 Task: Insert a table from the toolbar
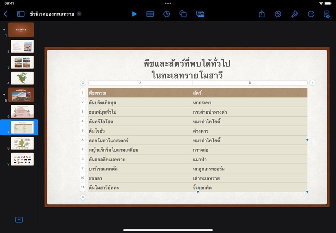[150, 14]
